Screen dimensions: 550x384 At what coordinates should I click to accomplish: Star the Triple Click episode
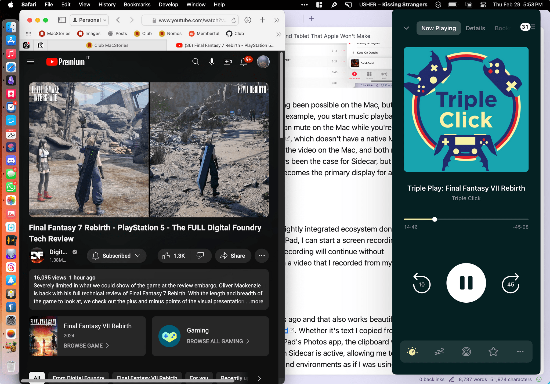click(493, 352)
